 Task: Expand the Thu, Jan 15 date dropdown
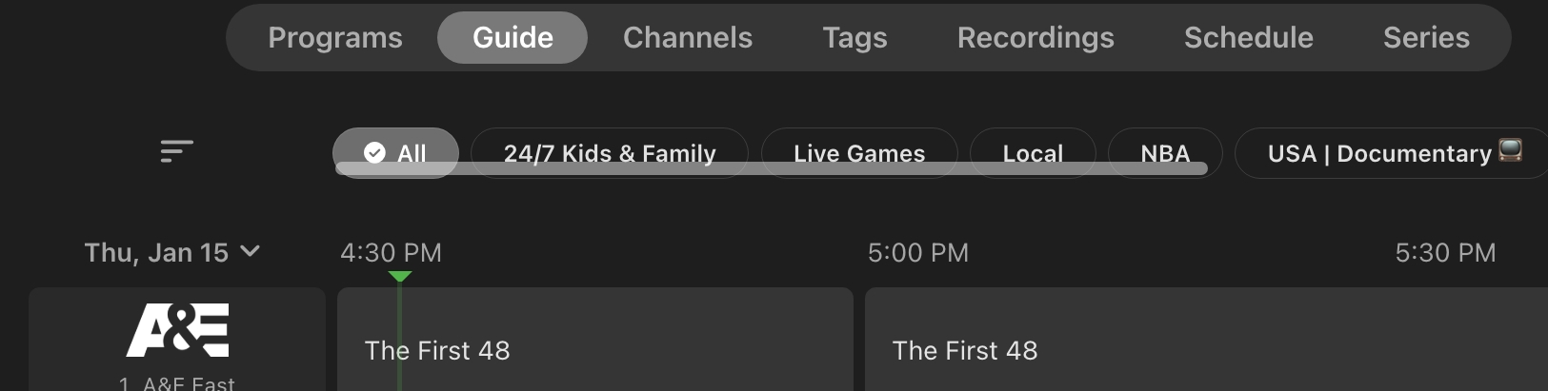pos(171,252)
